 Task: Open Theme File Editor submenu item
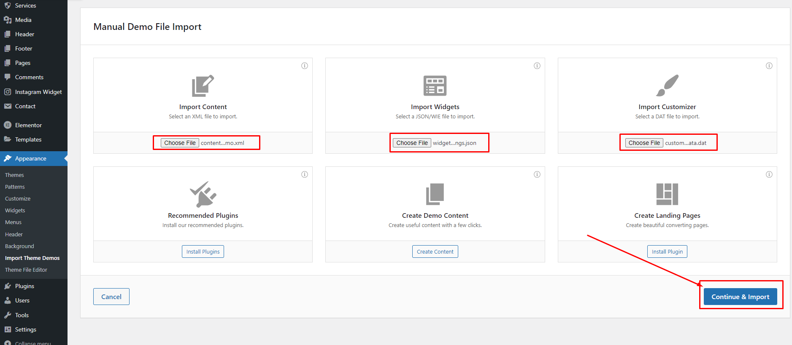[26, 270]
